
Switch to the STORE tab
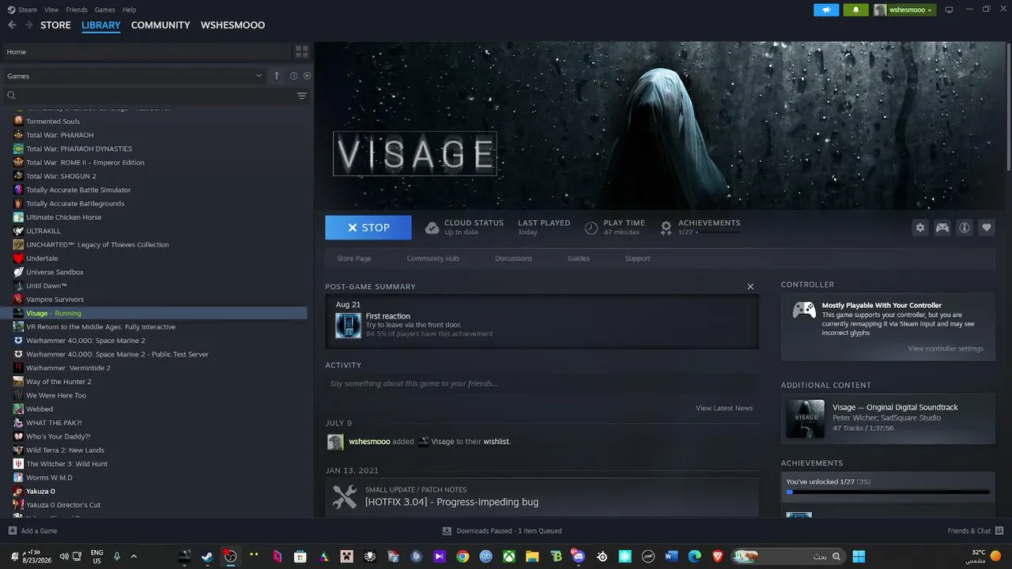55,25
